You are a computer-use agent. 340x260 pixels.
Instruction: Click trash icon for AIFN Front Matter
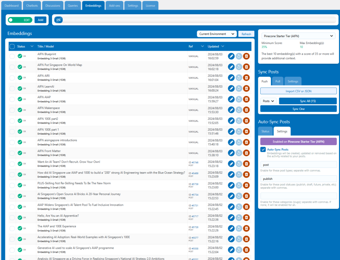(246, 153)
